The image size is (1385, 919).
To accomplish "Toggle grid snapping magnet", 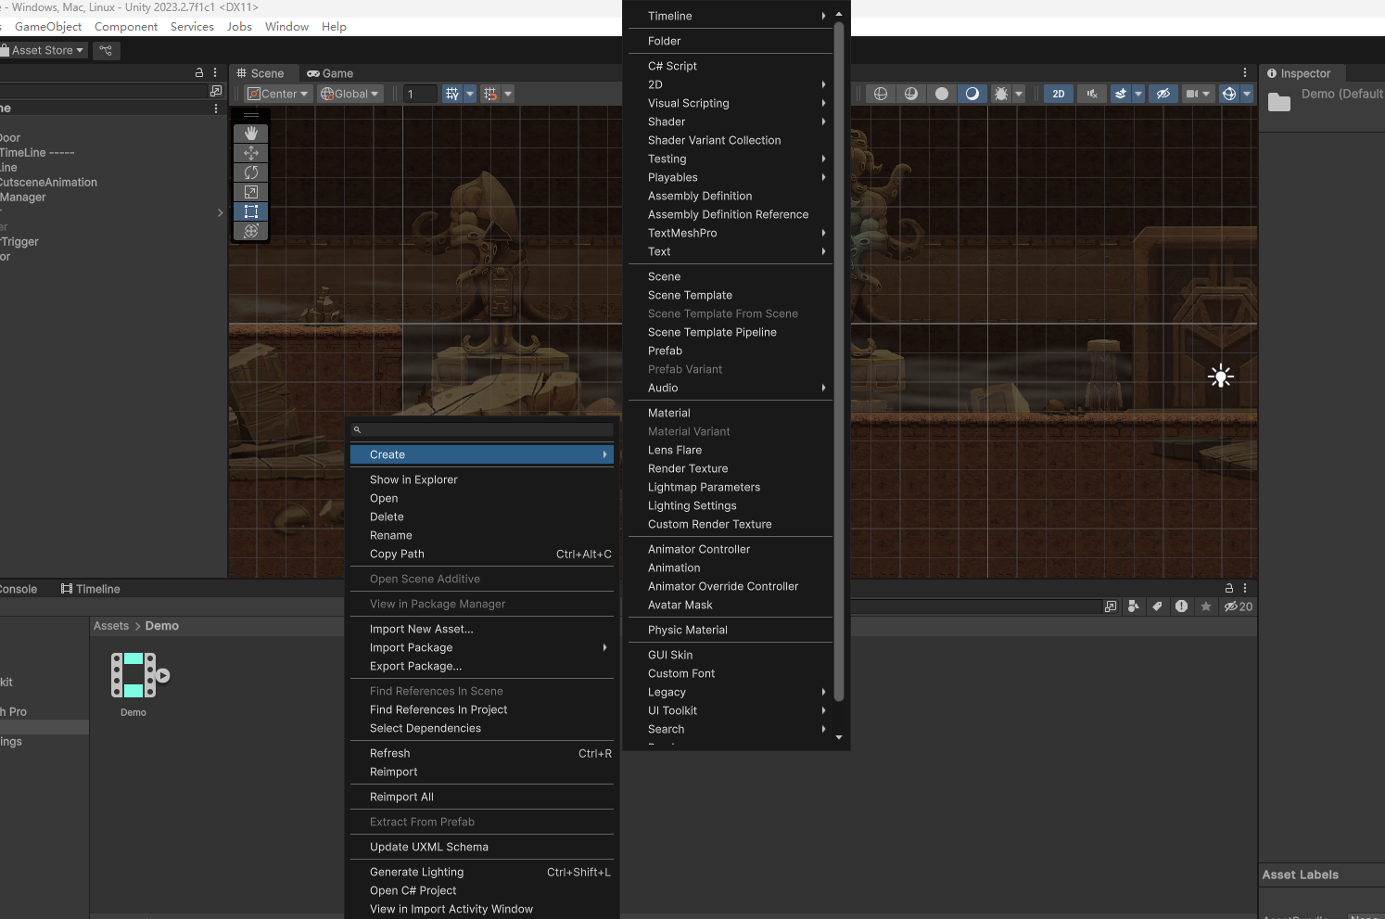I will [490, 94].
